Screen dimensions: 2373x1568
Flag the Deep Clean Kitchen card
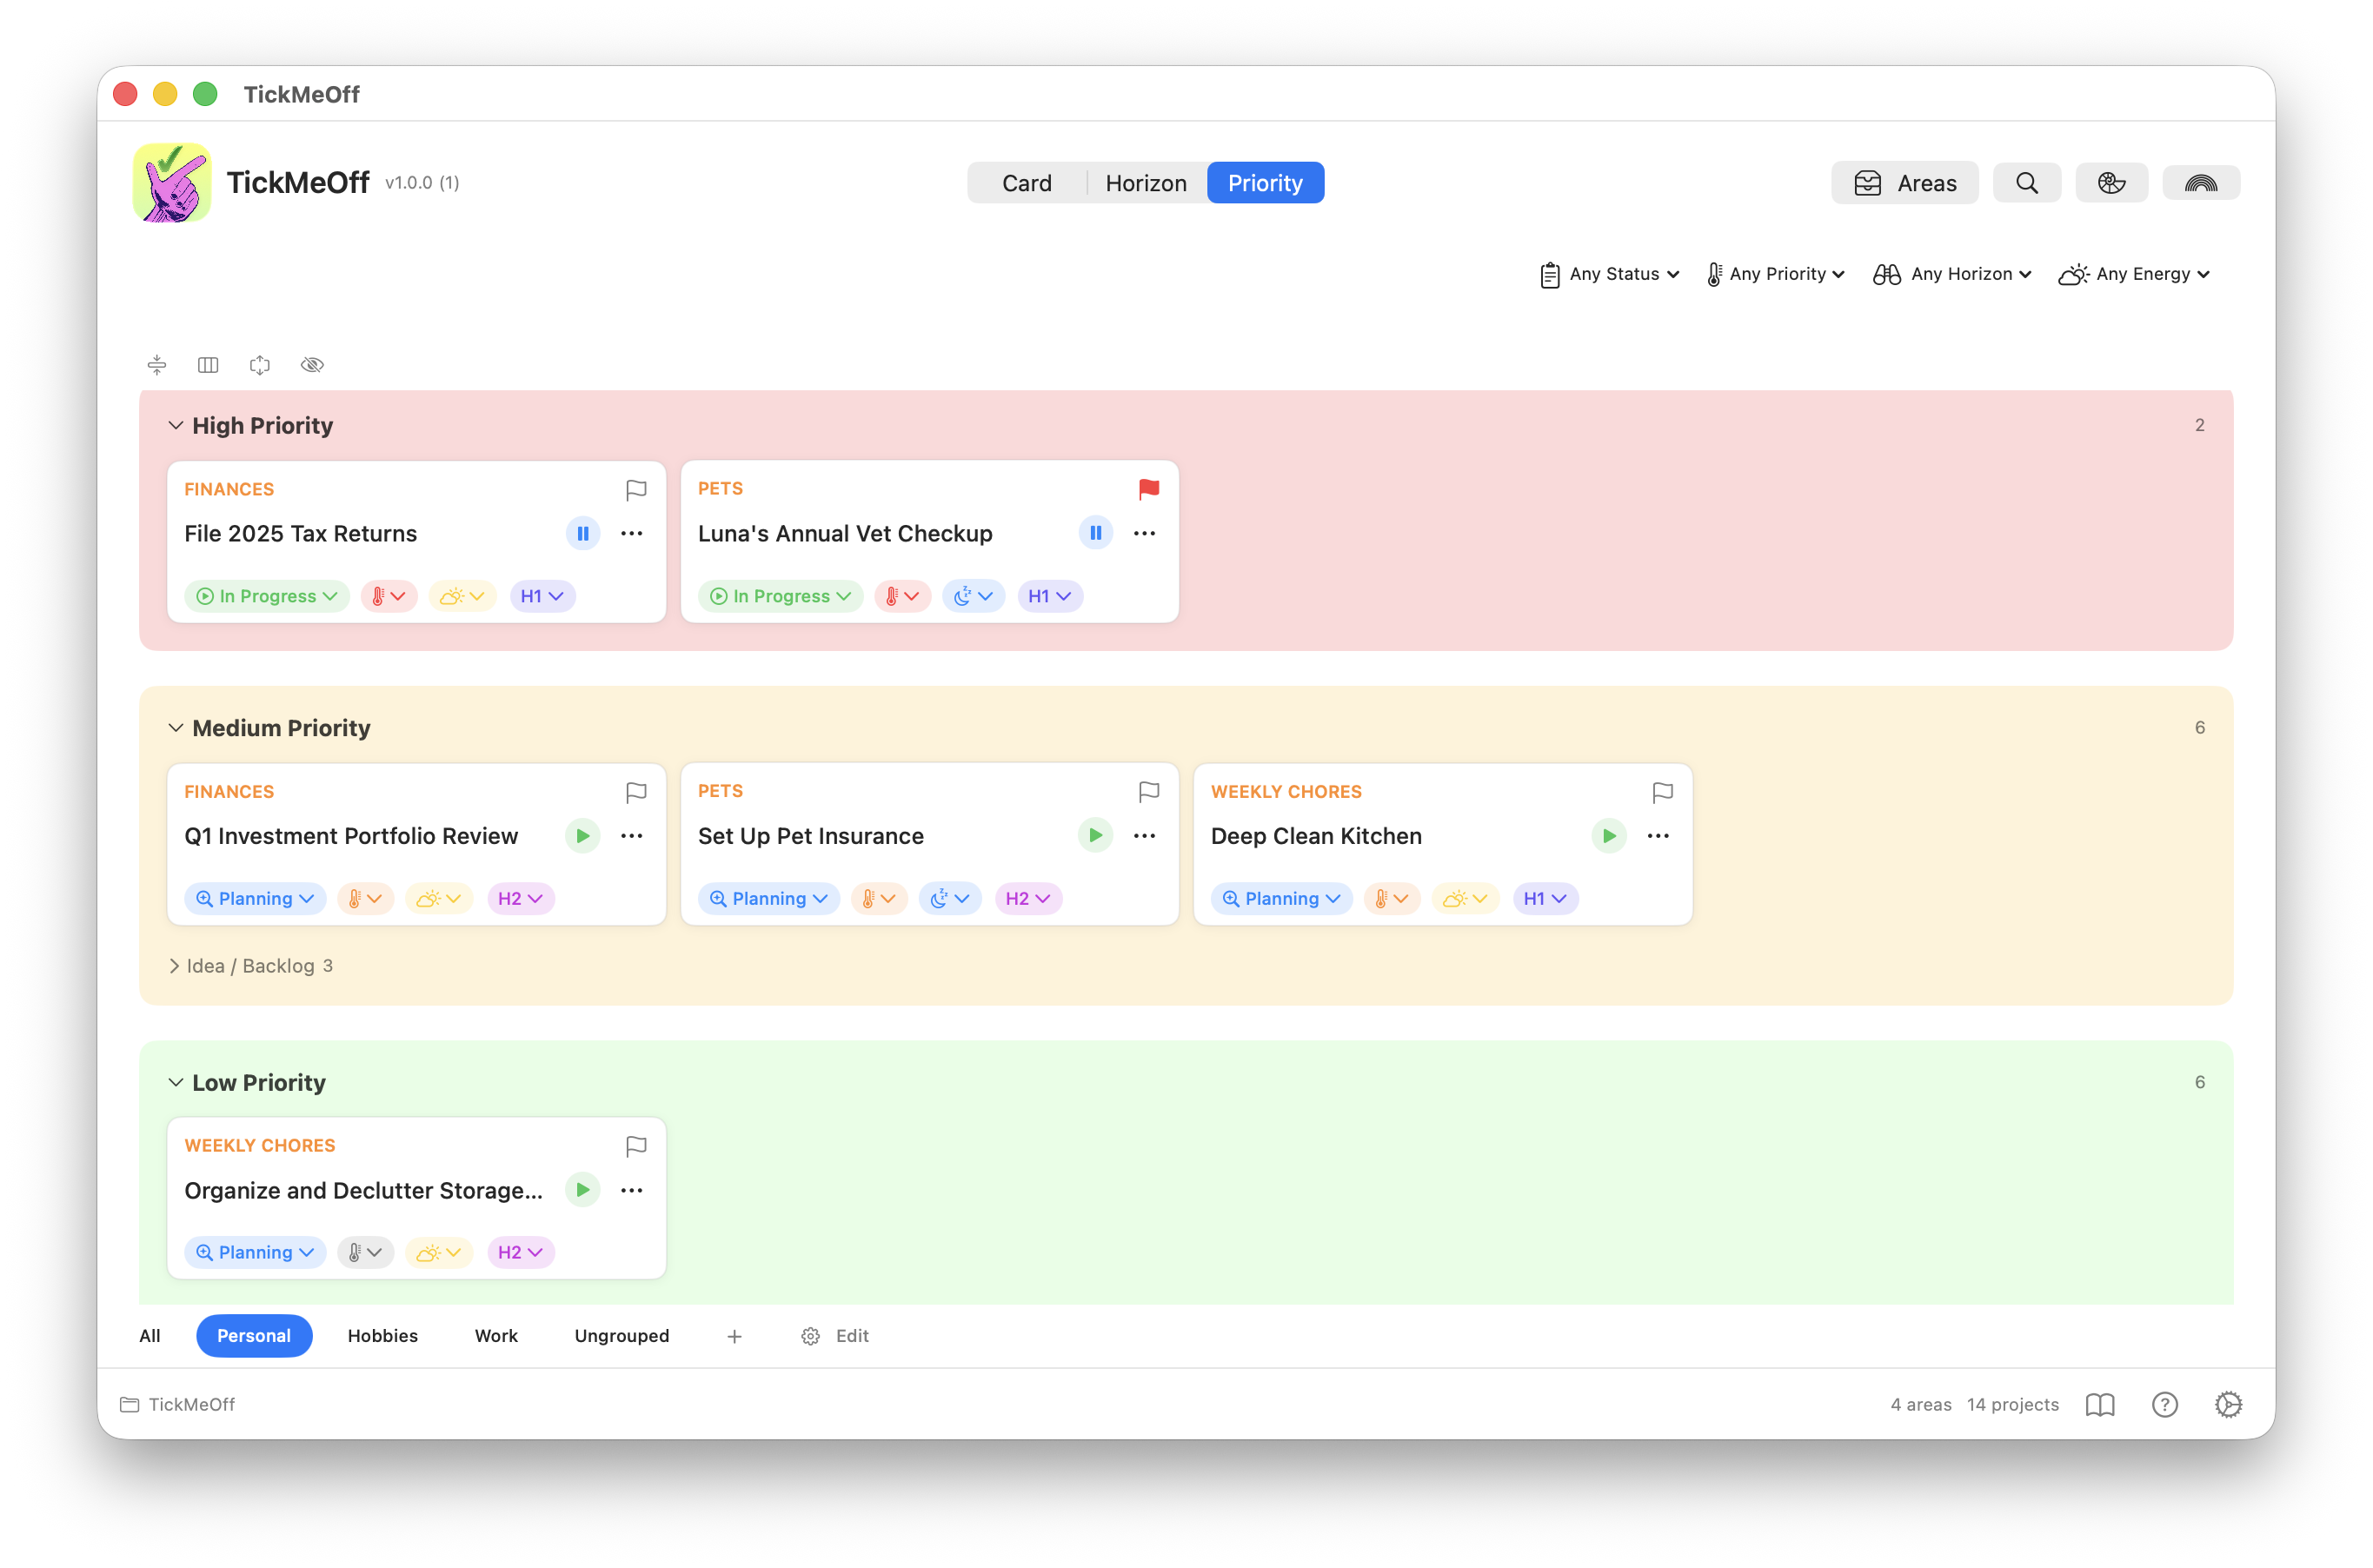coord(1662,792)
